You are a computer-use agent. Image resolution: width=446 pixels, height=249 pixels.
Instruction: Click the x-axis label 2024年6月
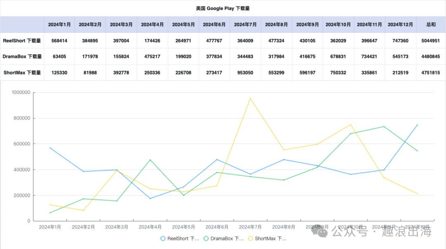tap(217, 227)
